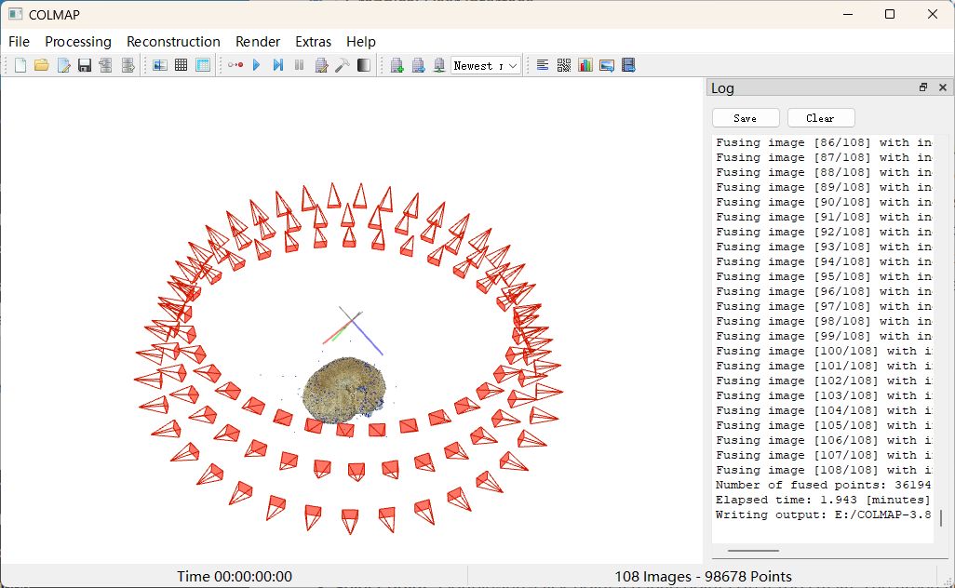Select log line 'Fusing image [108/108]'
This screenshot has height=588, width=955.
(823, 470)
